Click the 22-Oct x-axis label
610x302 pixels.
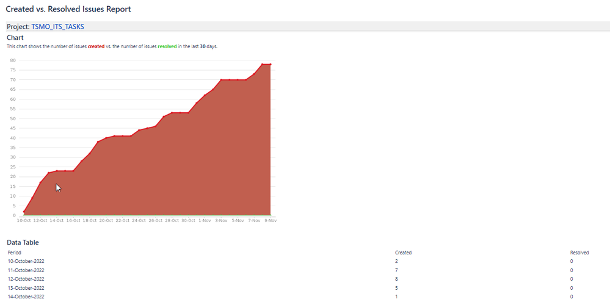[123, 220]
